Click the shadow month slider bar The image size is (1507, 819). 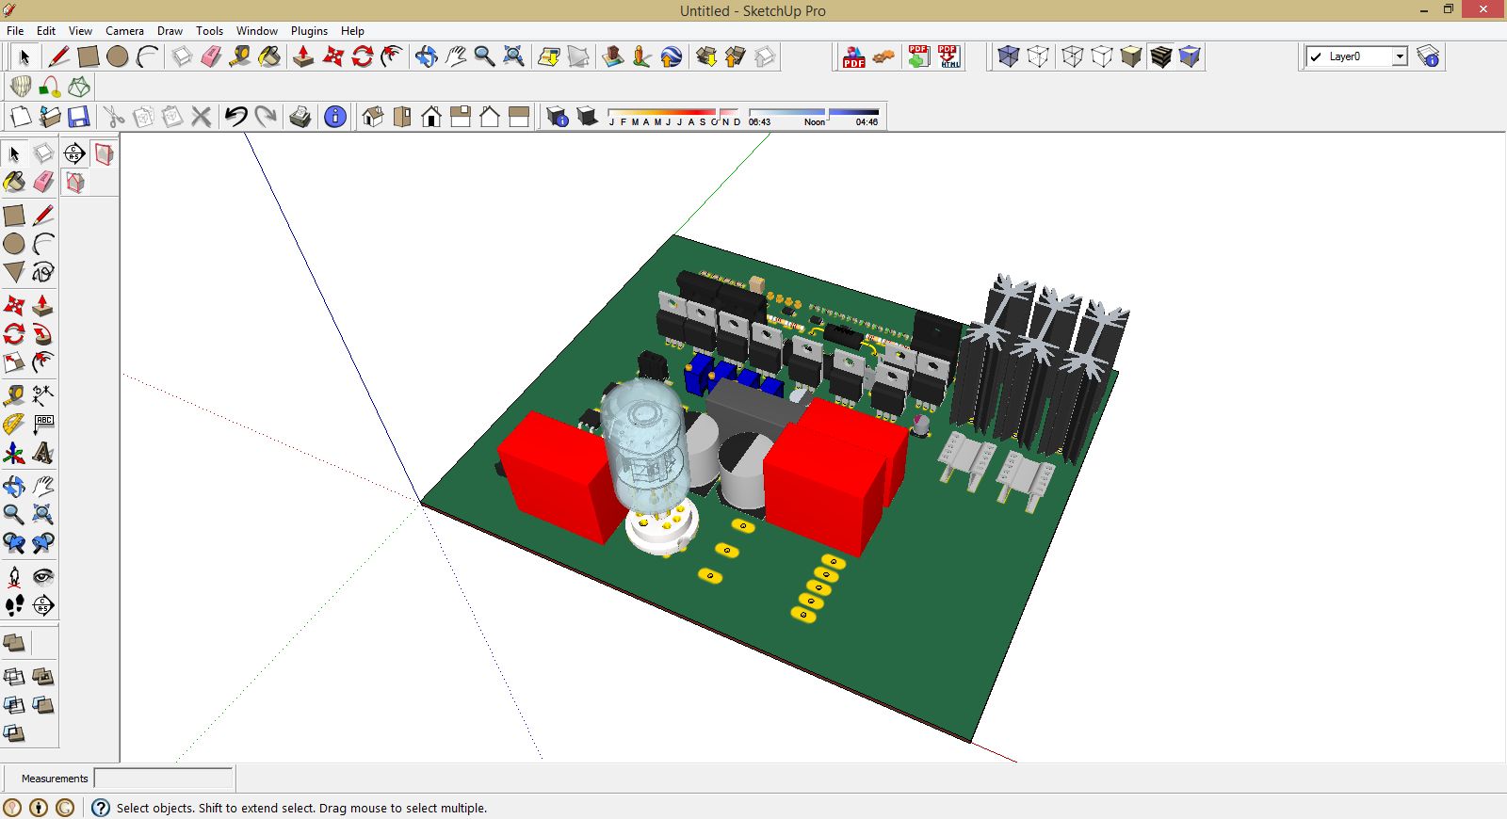[x=673, y=113]
